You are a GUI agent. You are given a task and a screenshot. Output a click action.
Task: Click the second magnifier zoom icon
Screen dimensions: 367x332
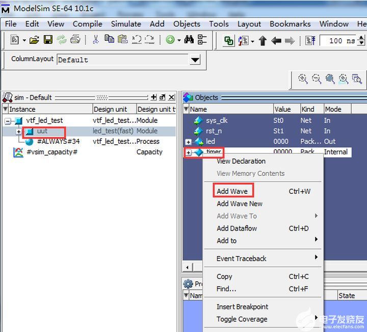(x=317, y=79)
